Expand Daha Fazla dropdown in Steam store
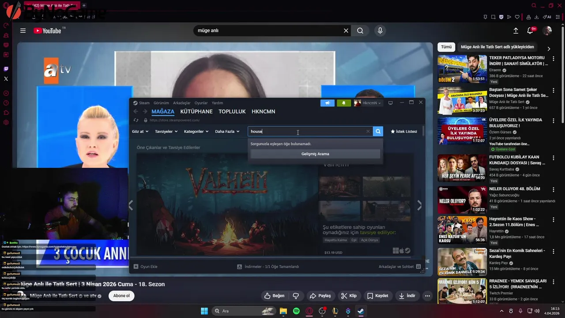 227,132
